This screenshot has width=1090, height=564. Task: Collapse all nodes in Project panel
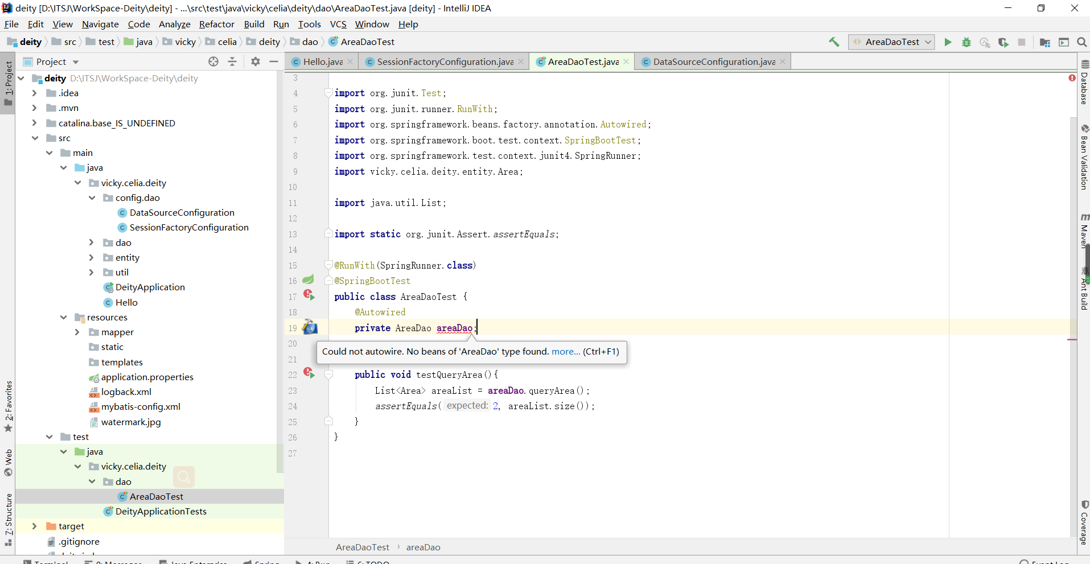(x=232, y=61)
